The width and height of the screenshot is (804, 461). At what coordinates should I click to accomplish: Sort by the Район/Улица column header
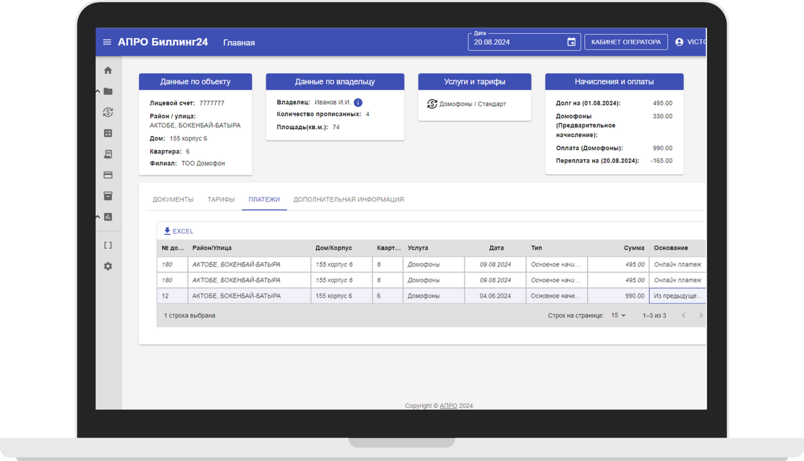click(x=212, y=248)
